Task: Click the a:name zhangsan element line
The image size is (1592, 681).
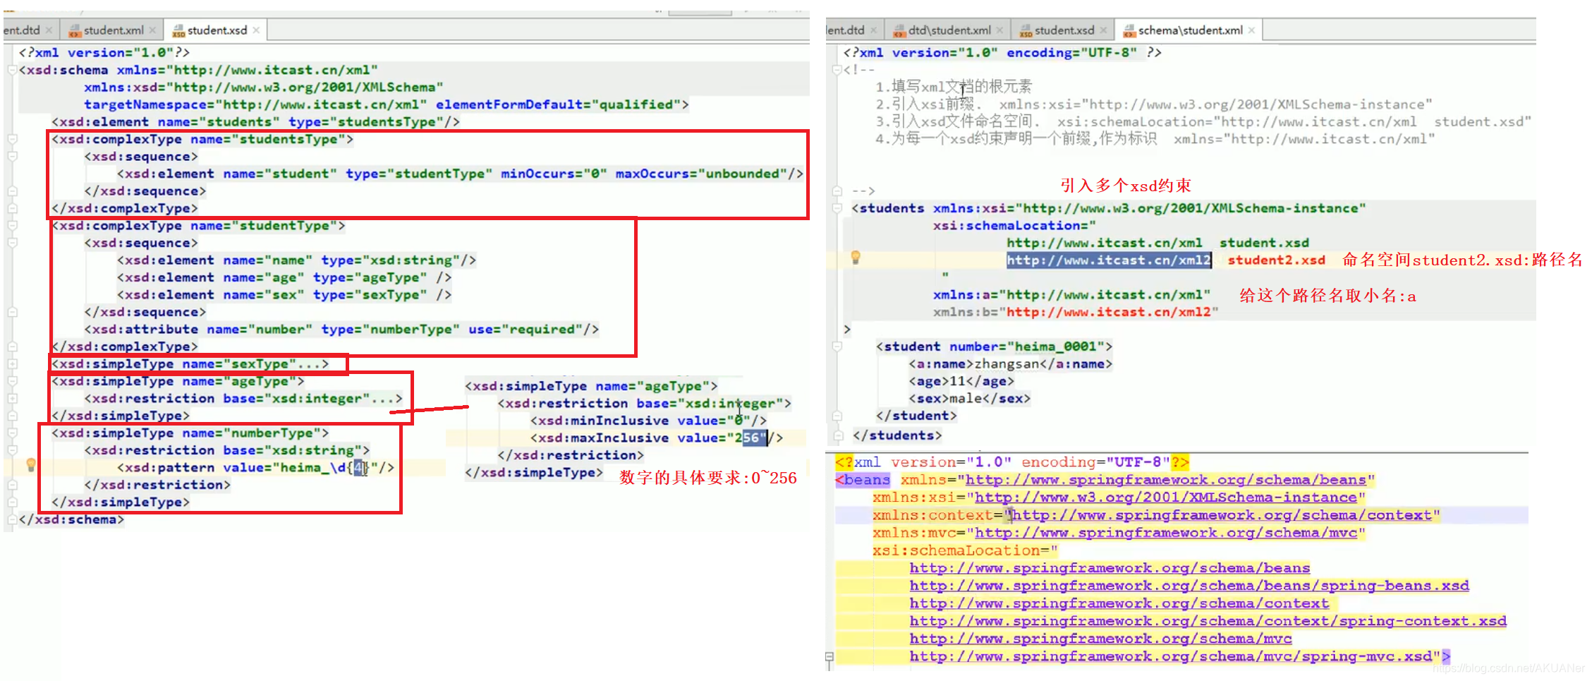Action: 1011,364
